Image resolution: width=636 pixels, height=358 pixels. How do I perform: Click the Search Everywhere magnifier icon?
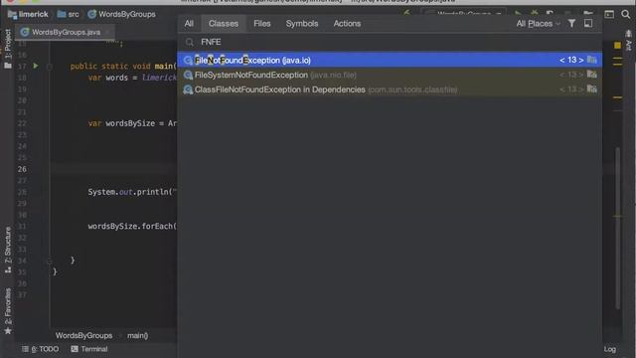pyautogui.click(x=626, y=14)
